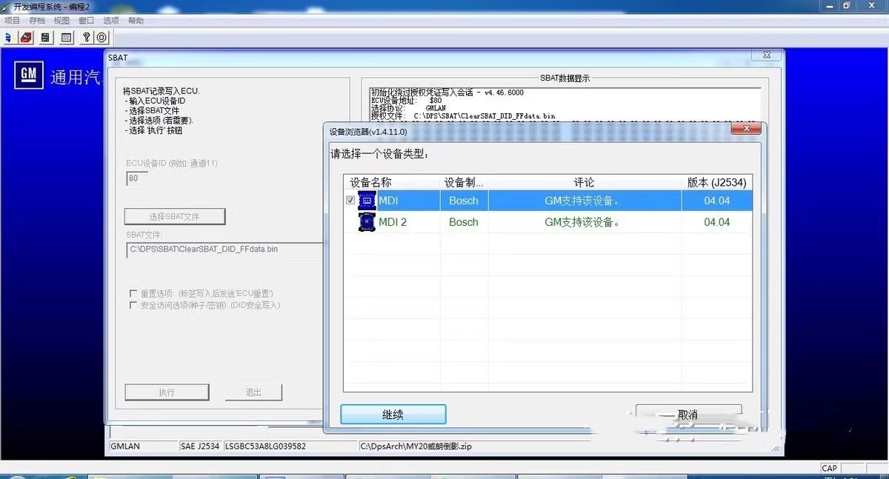Click the GM logo in main window
This screenshot has width=889, height=479.
tap(29, 75)
